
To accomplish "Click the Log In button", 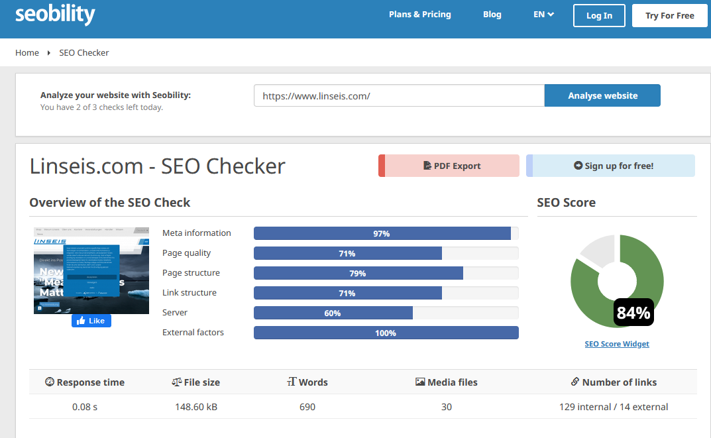I will click(599, 15).
